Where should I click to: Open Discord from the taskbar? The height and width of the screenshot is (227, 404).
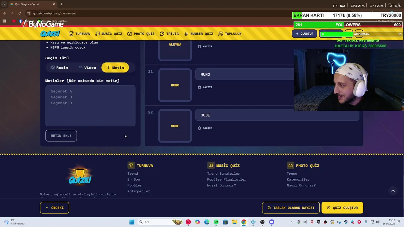[271, 222]
